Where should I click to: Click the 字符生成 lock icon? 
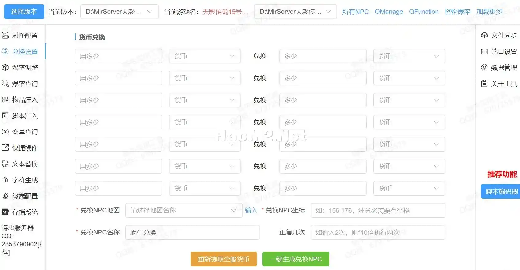[x=5, y=180]
